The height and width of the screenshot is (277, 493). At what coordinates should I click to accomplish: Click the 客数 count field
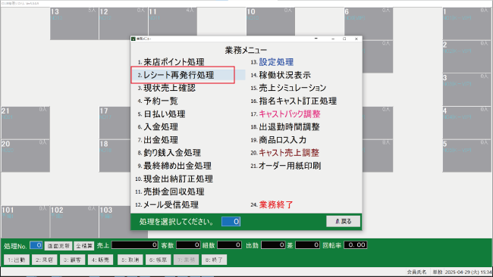pos(188,245)
